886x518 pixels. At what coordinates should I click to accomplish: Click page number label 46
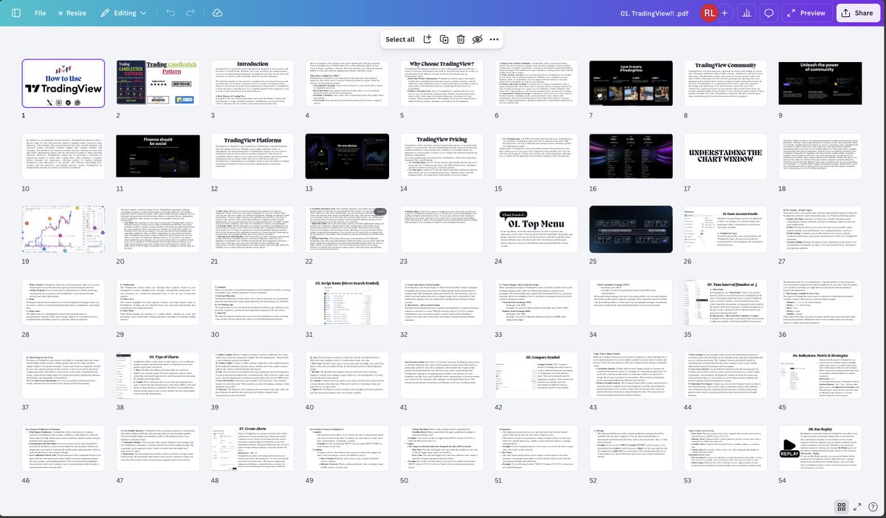pyautogui.click(x=27, y=479)
